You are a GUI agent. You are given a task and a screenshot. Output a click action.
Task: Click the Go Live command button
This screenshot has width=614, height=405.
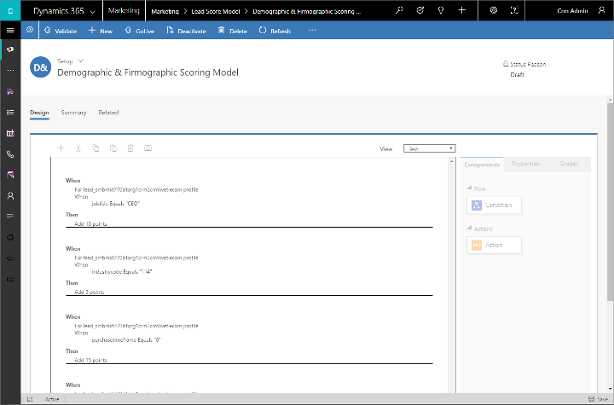point(139,31)
